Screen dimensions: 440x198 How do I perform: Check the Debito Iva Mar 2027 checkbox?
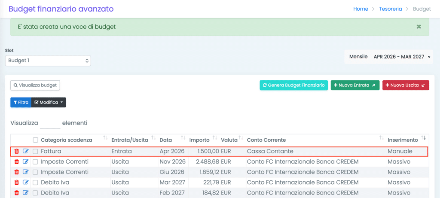pyautogui.click(x=35, y=182)
